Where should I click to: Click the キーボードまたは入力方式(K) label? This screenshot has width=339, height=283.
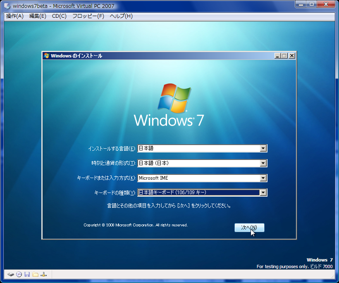click(x=106, y=178)
